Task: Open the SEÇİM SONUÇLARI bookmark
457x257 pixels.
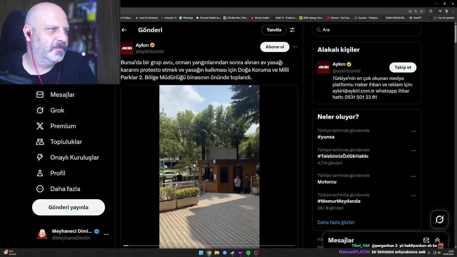Action: [x=393, y=17]
